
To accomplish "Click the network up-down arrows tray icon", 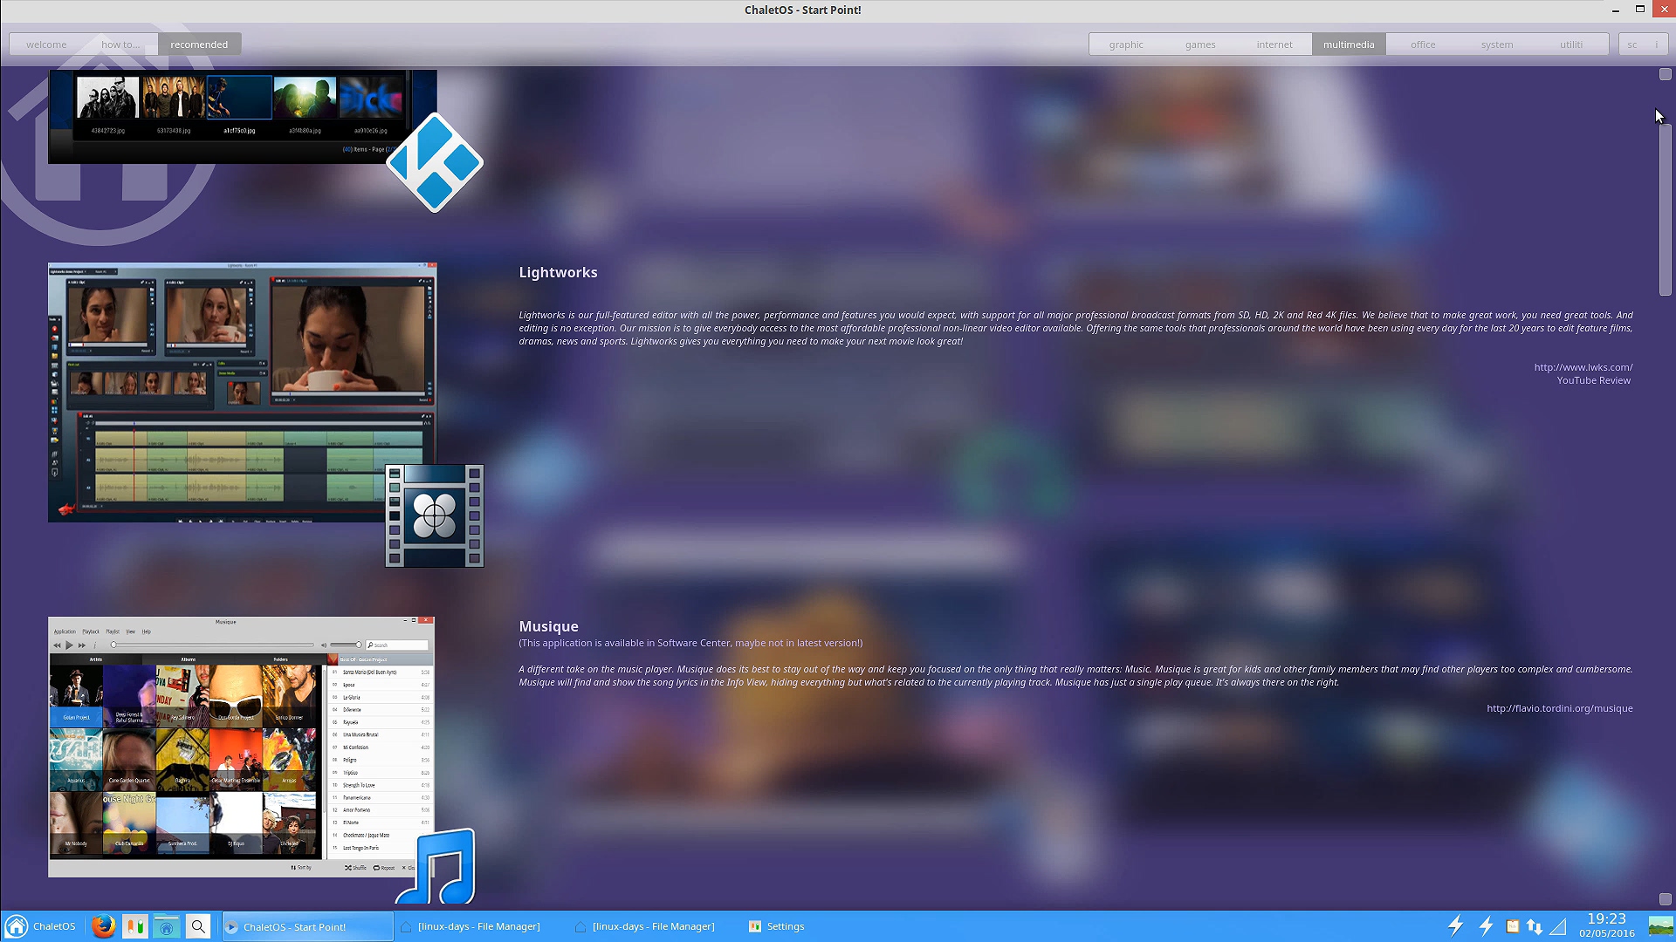I will [1535, 926].
